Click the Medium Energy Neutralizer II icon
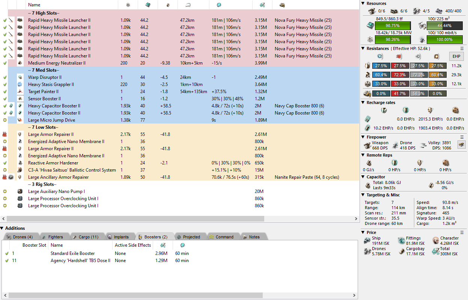The height and width of the screenshot is (300, 468). (x=20, y=63)
